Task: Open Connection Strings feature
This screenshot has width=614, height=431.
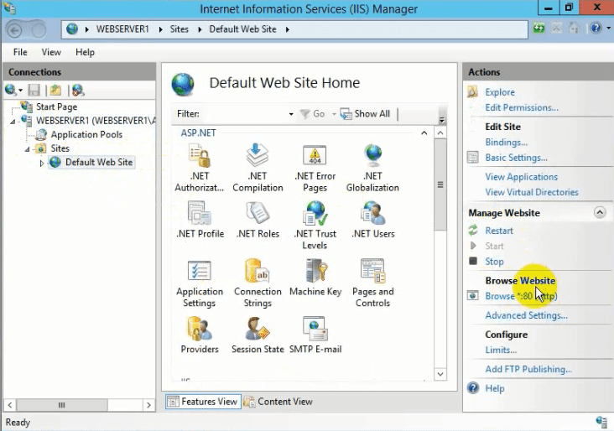Action: (258, 283)
